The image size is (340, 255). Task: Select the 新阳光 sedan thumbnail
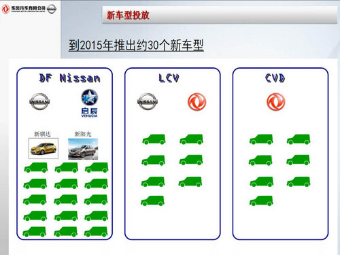point(83,149)
